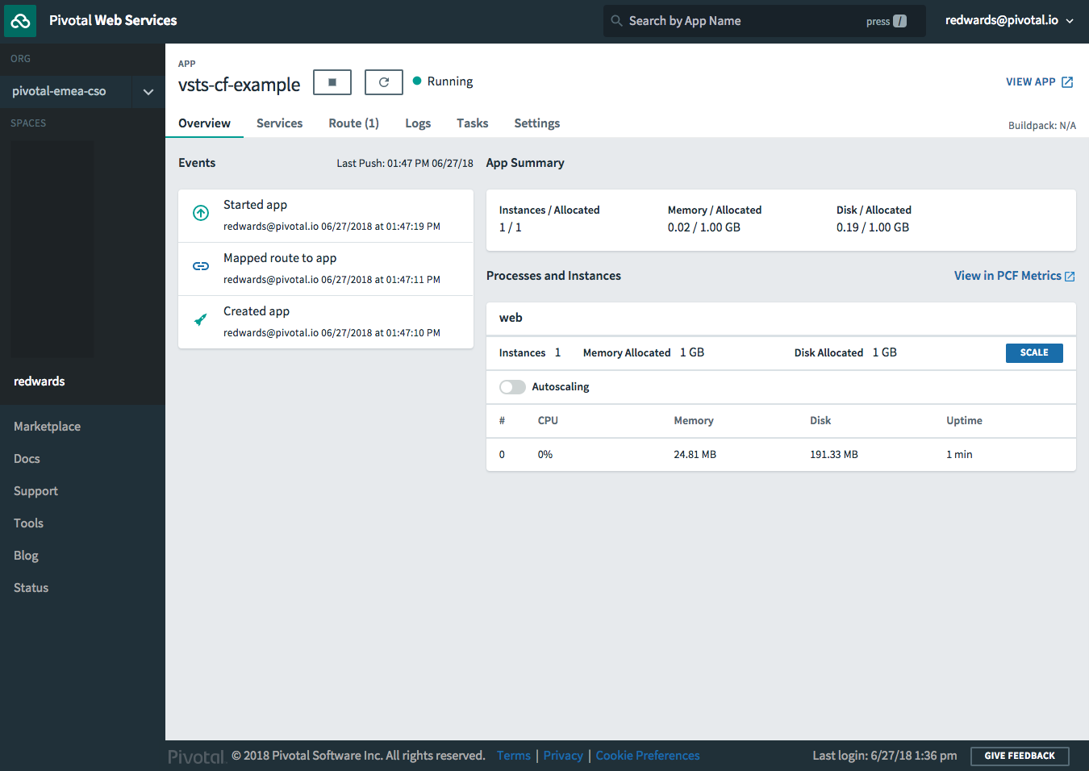Click the CPU column header

pos(548,421)
